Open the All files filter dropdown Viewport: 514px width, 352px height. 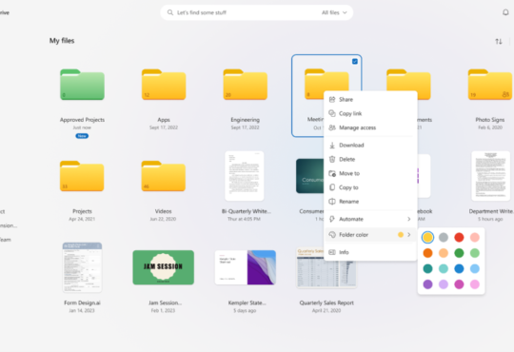pos(334,12)
